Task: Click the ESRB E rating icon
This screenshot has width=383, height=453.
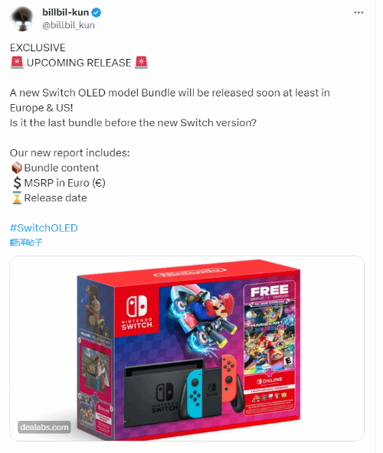Action: click(289, 361)
